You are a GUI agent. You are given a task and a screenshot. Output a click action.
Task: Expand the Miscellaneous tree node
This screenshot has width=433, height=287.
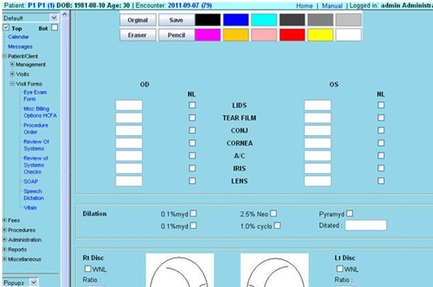(5, 259)
